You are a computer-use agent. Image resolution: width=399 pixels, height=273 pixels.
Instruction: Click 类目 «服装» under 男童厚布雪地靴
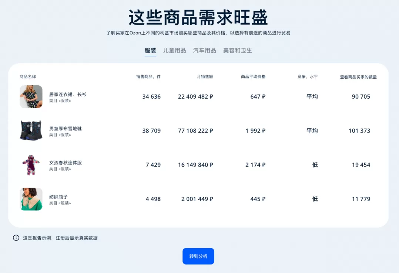coord(60,135)
